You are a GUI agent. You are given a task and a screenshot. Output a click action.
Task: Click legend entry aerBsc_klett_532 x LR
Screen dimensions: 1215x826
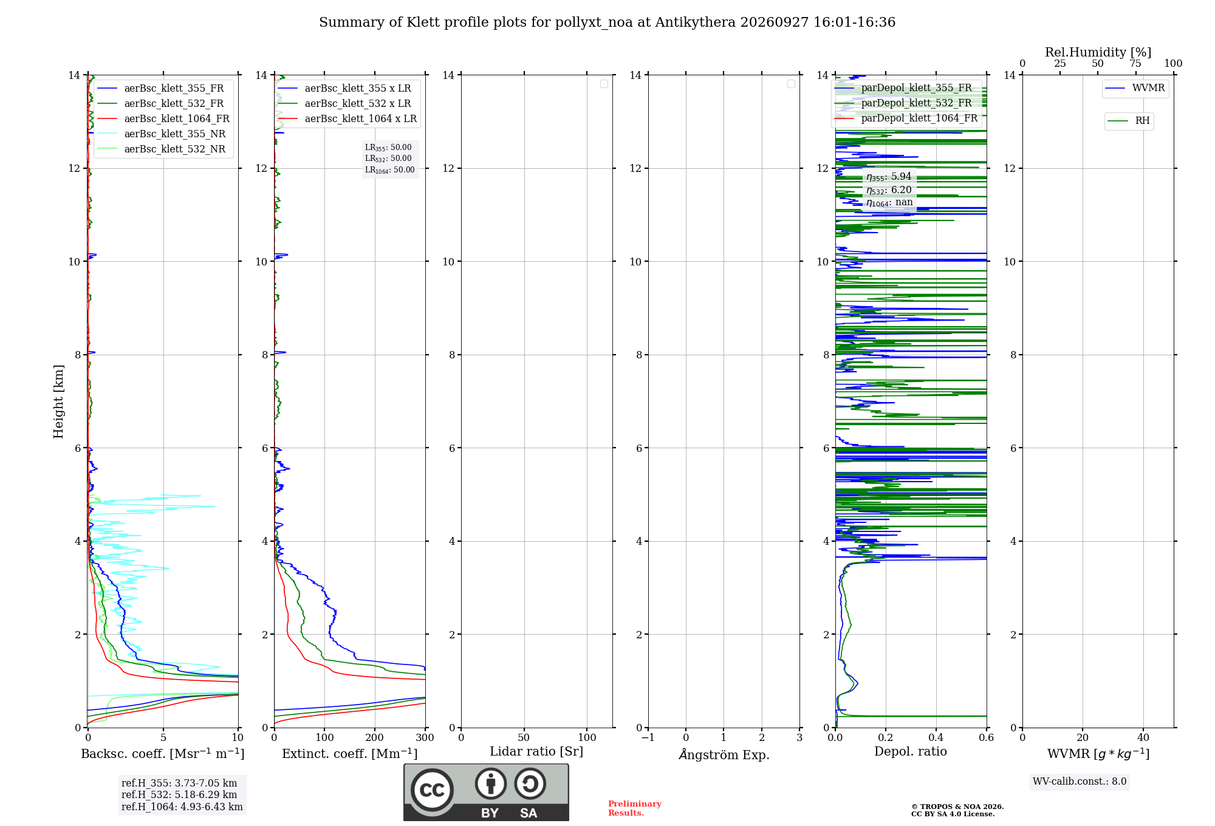pos(345,104)
